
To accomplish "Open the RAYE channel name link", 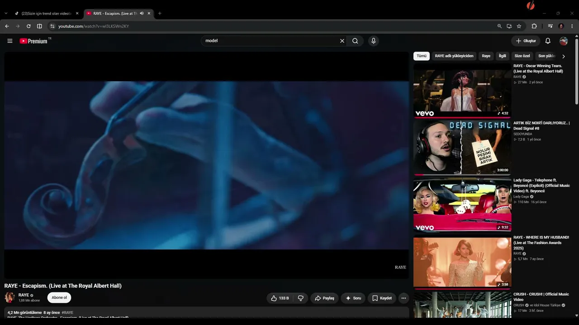I will (x=24, y=295).
